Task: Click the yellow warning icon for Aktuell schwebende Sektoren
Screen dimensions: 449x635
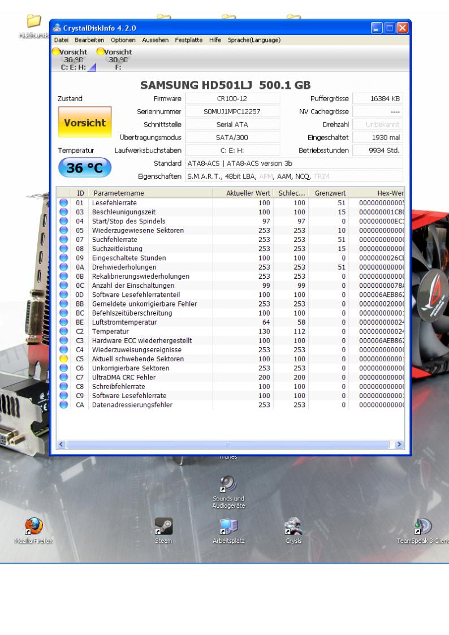Action: tap(63, 359)
